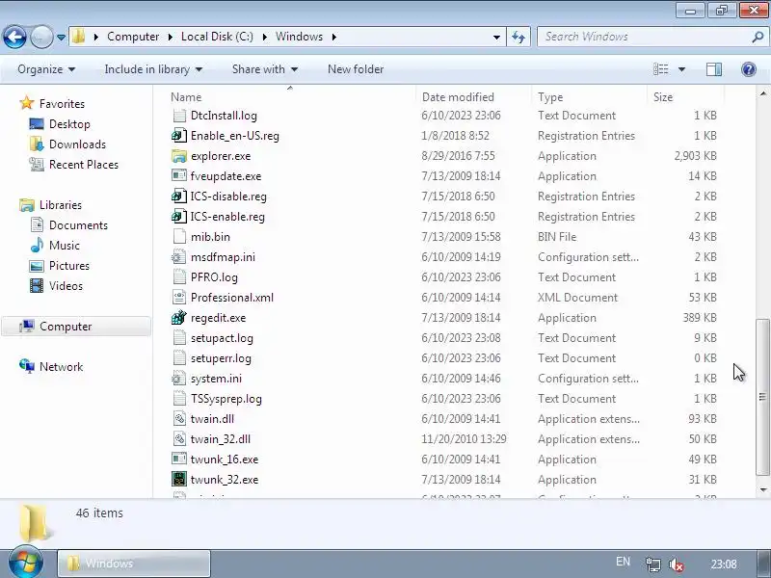Open the Help question mark button

[749, 69]
